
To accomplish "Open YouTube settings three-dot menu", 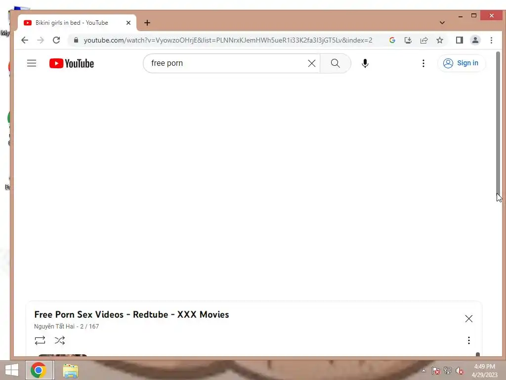I will point(423,63).
